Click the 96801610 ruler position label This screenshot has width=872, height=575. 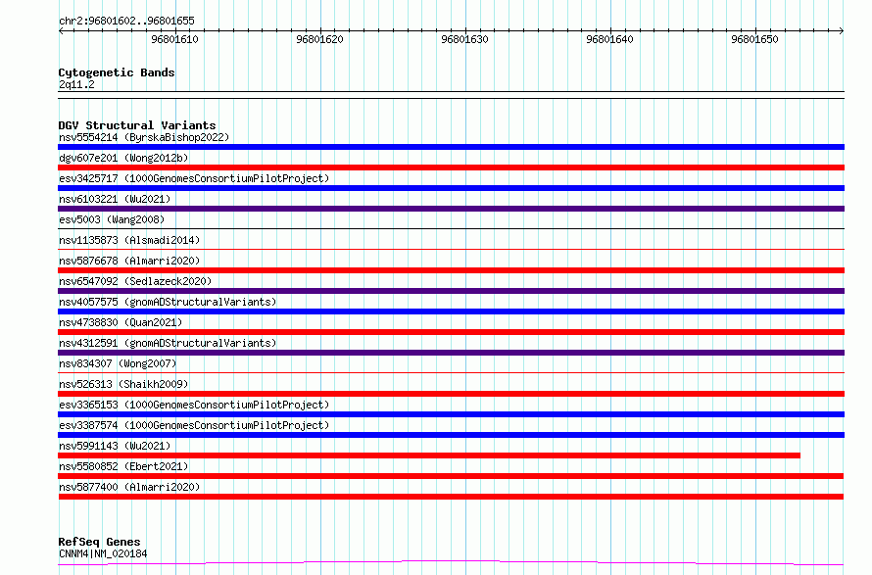pos(174,39)
